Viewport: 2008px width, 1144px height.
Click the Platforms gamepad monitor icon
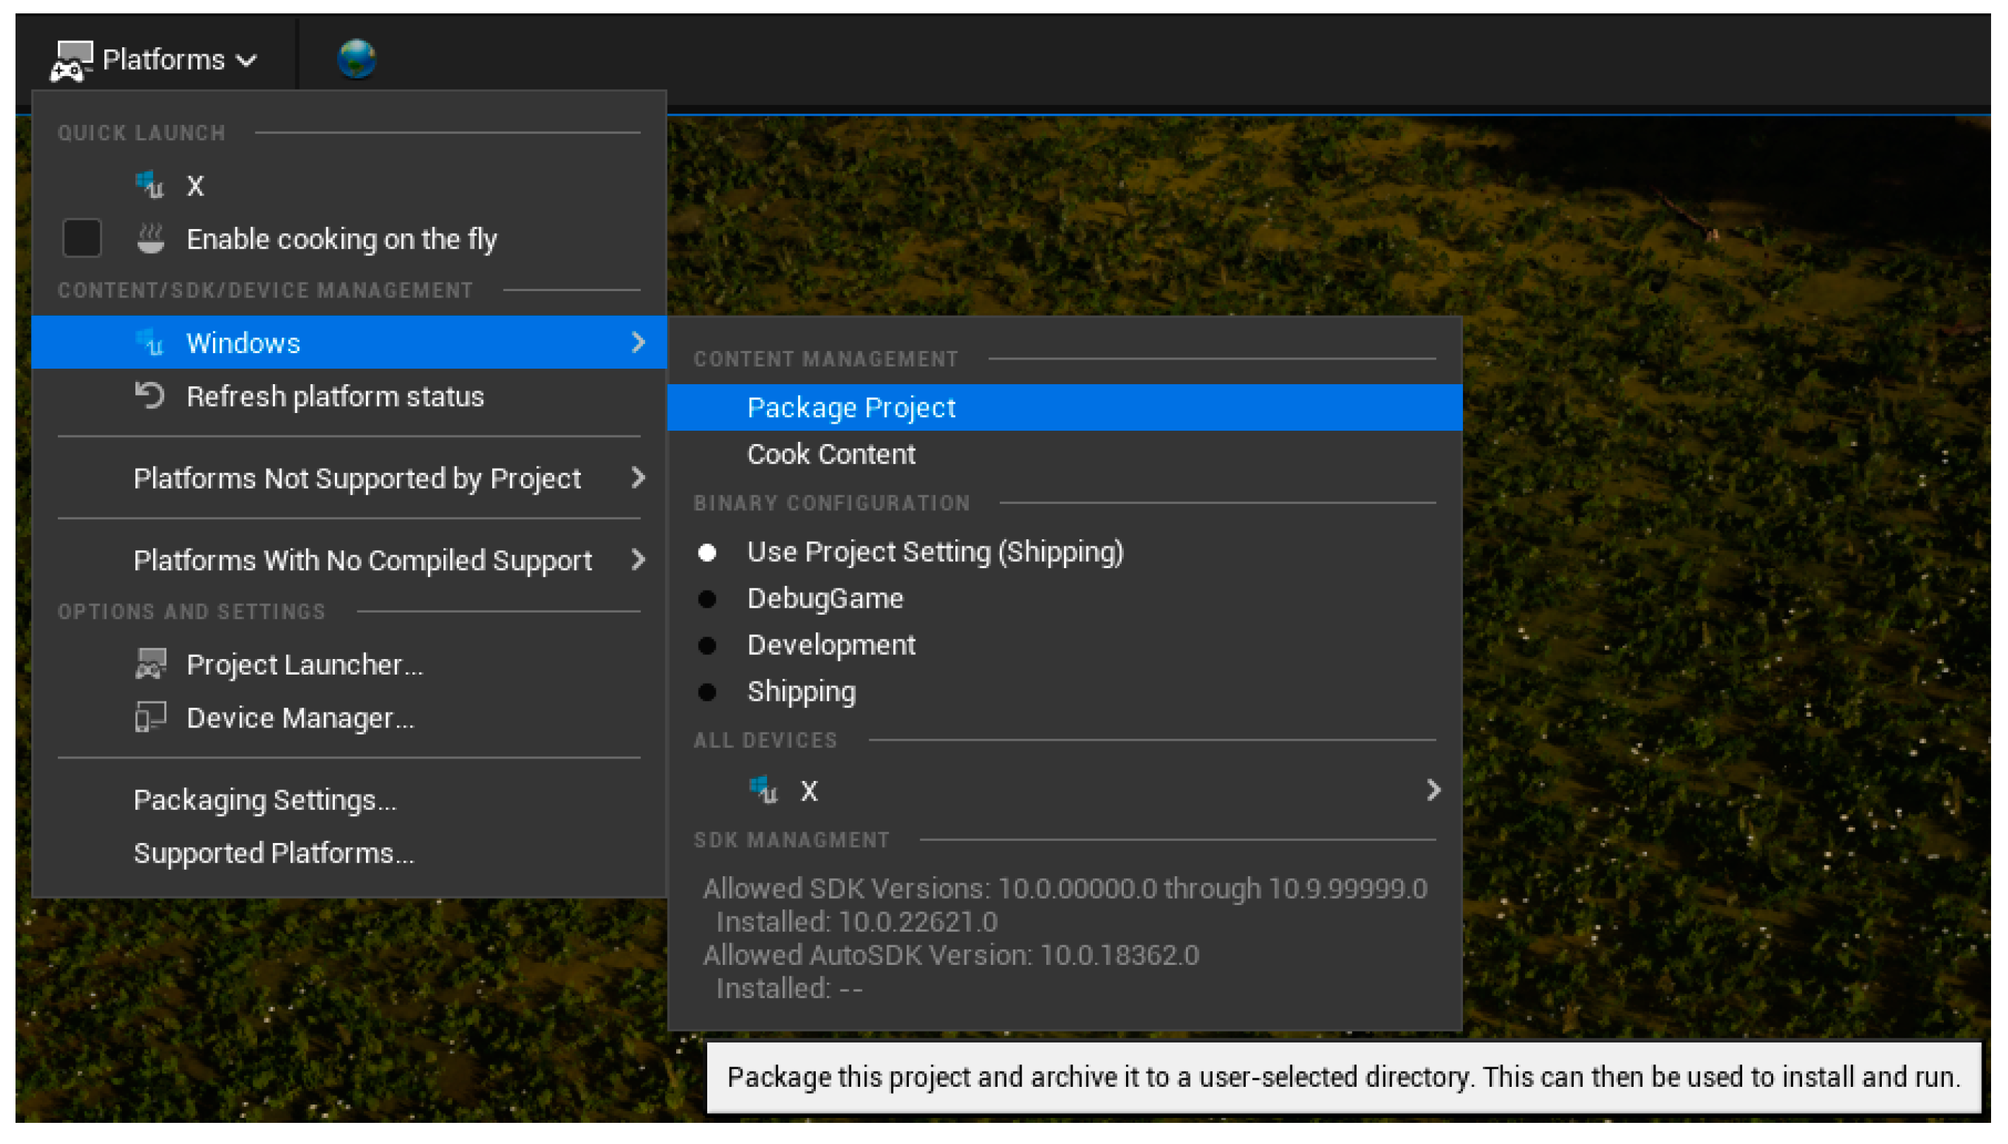(71, 60)
